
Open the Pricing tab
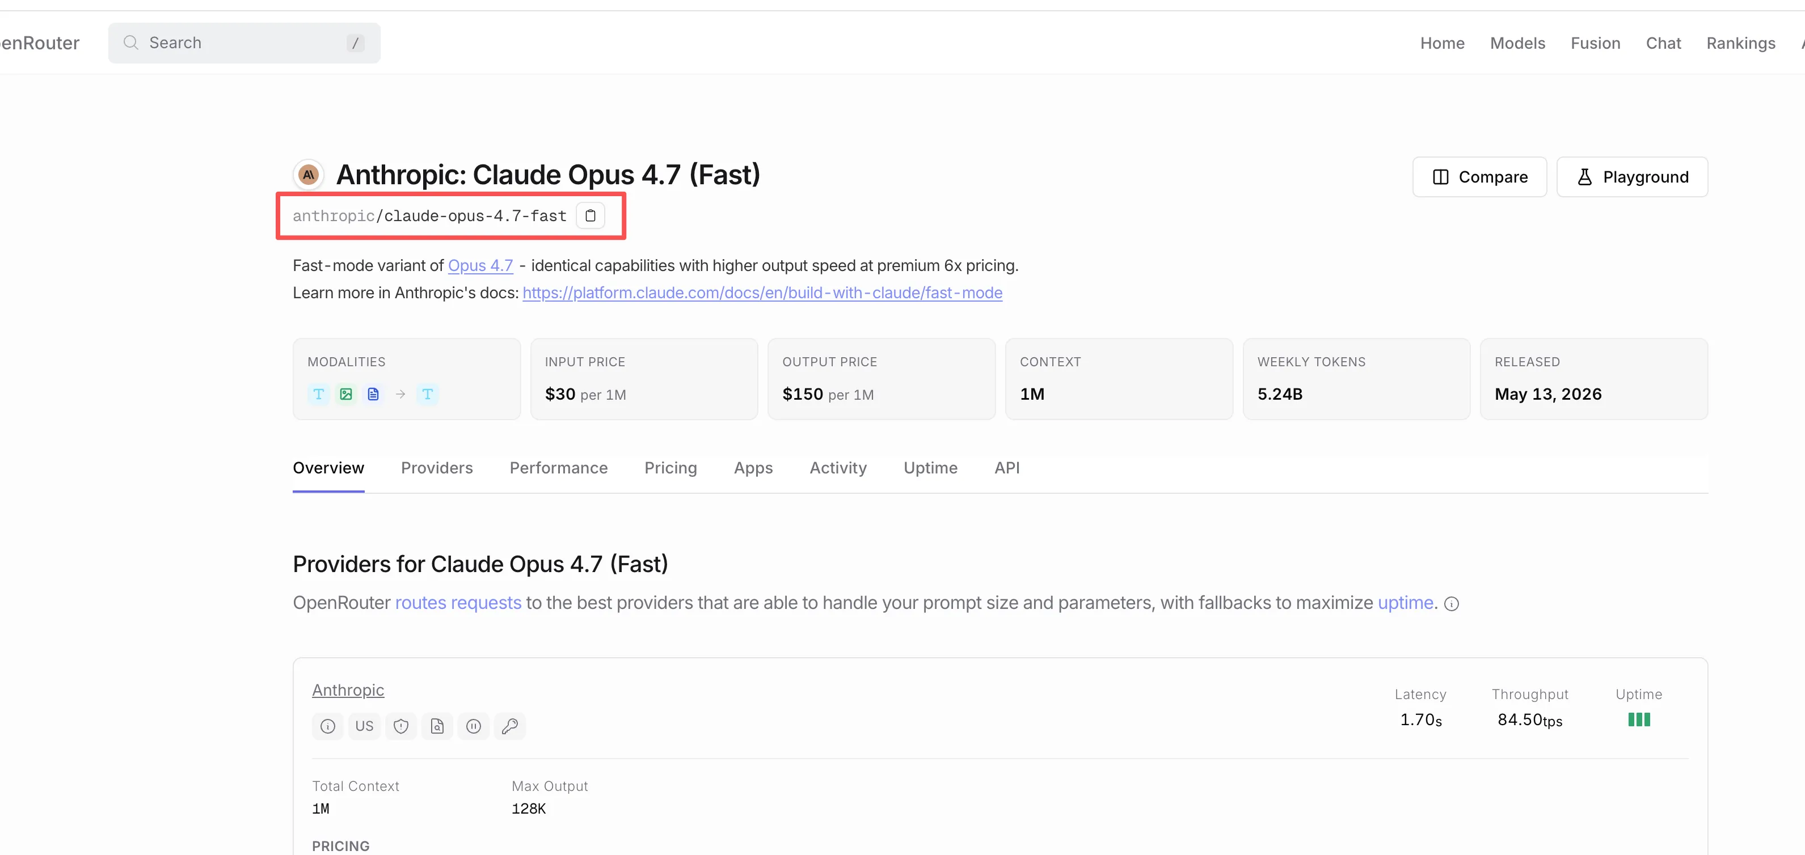(x=670, y=468)
